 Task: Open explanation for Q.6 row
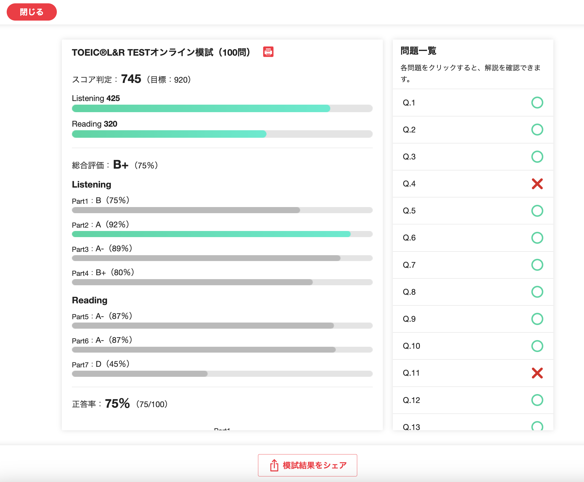(x=473, y=238)
